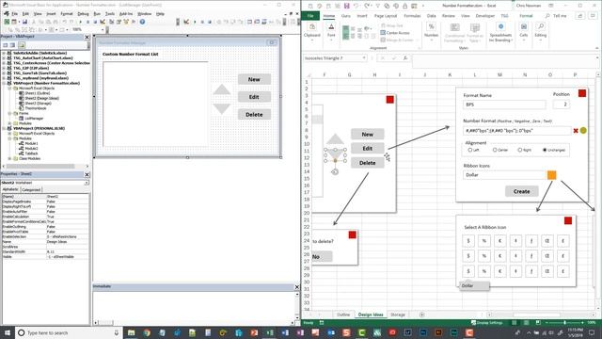This screenshot has height=339, width=602.
Task: Click the down triangle on the UserForm
Action: pyautogui.click(x=222, y=109)
